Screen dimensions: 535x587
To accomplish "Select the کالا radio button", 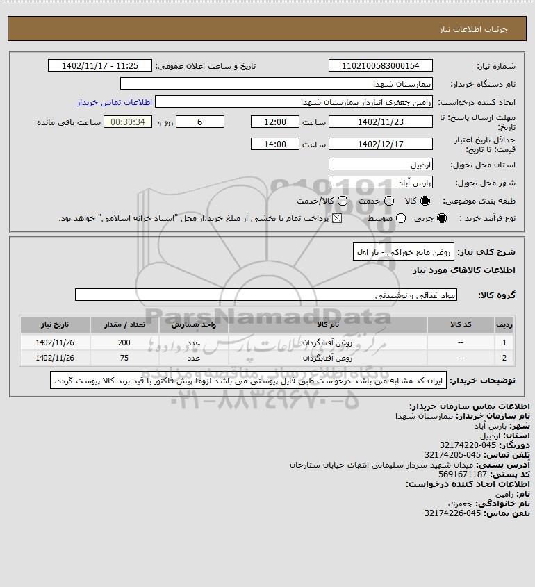I will (425, 201).
